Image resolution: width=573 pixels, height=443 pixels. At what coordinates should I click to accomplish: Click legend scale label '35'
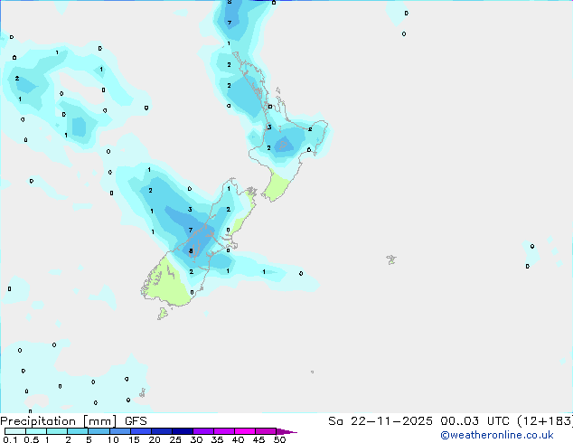point(217,439)
